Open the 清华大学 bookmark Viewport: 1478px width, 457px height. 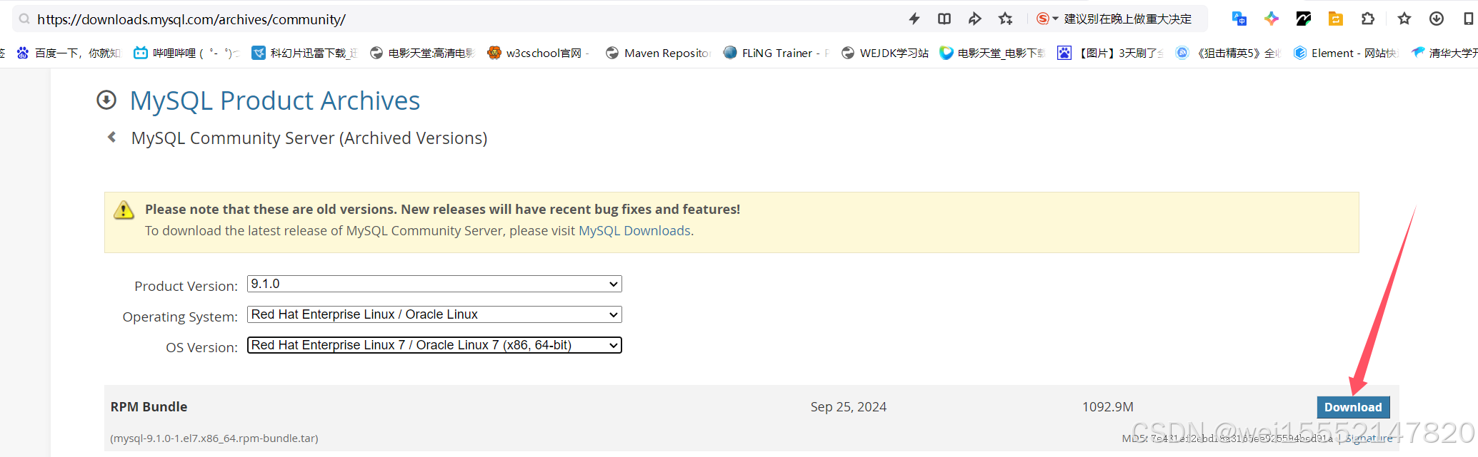click(x=1444, y=53)
